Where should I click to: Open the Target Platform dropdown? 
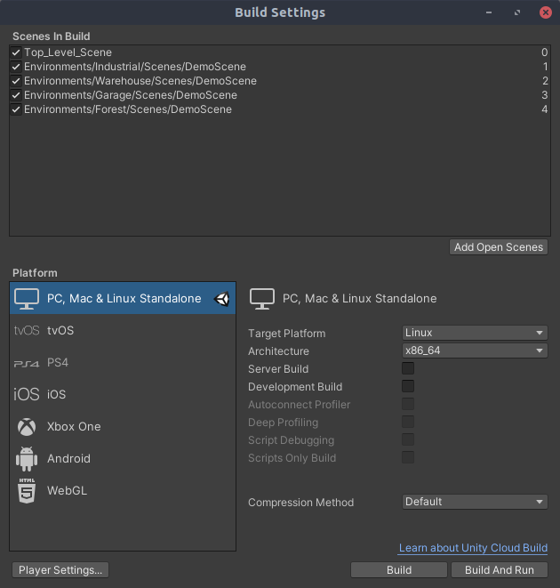pos(475,333)
